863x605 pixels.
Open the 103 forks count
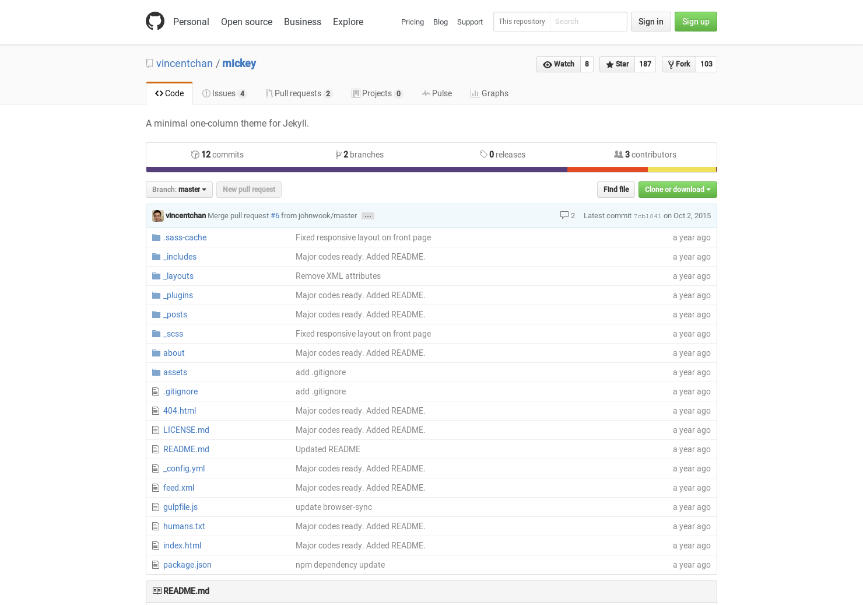pos(707,64)
